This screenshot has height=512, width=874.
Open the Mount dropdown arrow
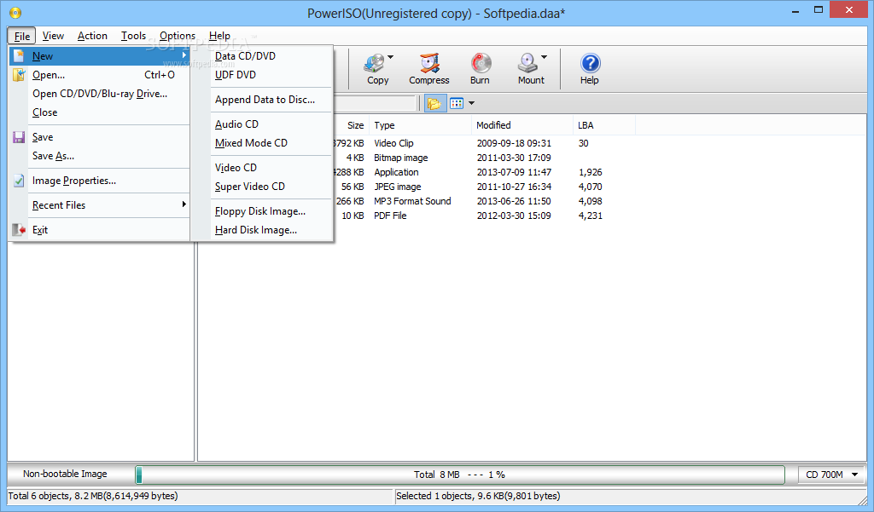click(x=544, y=57)
